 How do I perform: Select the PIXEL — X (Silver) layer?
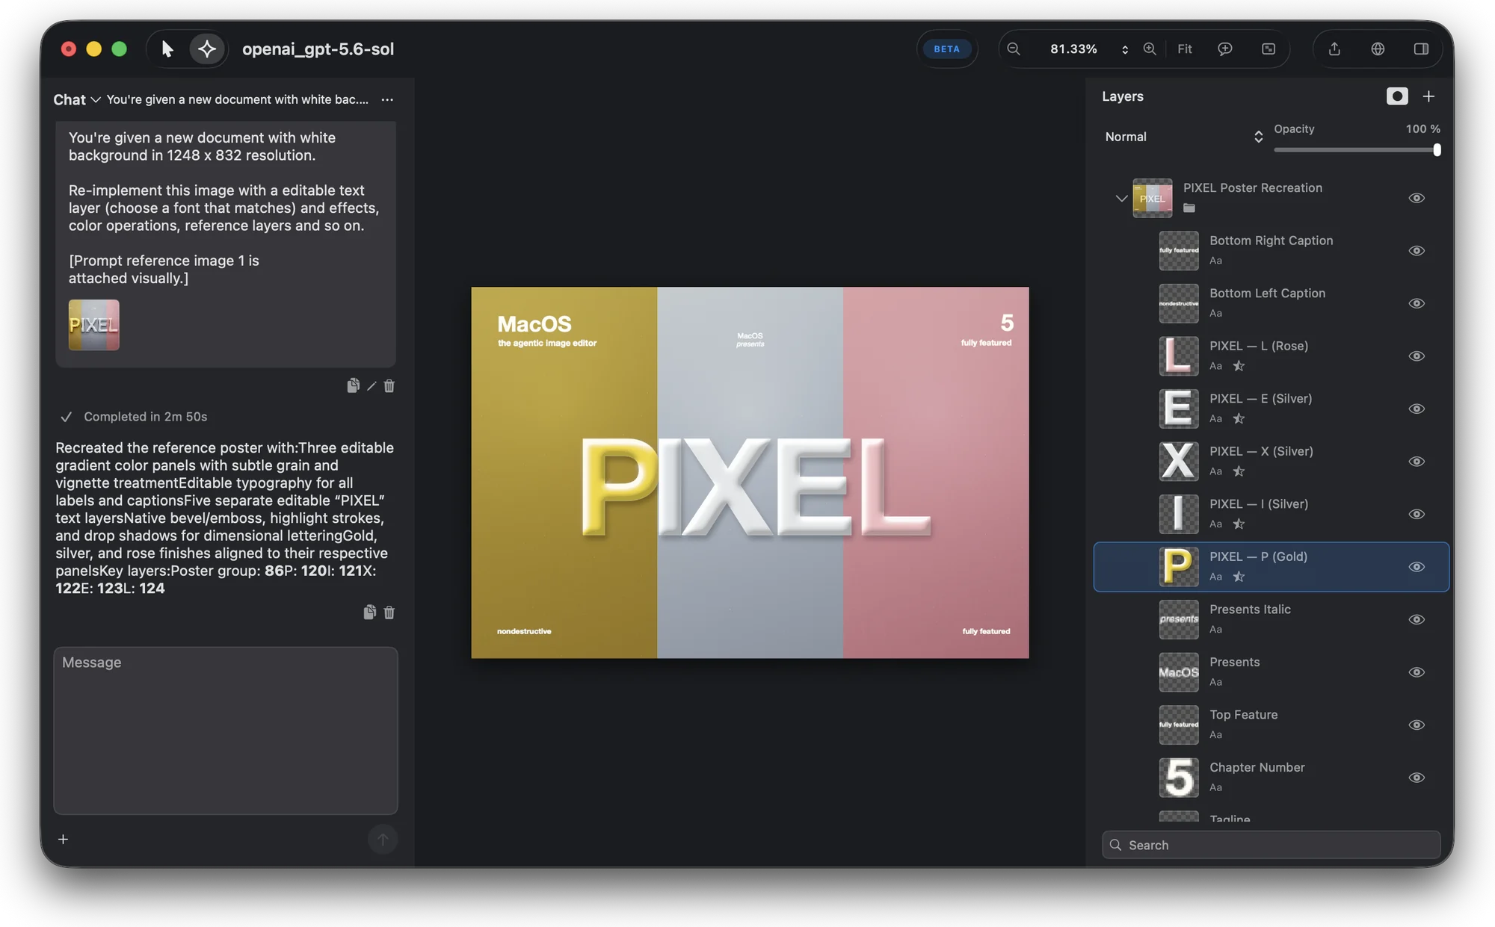click(1271, 462)
